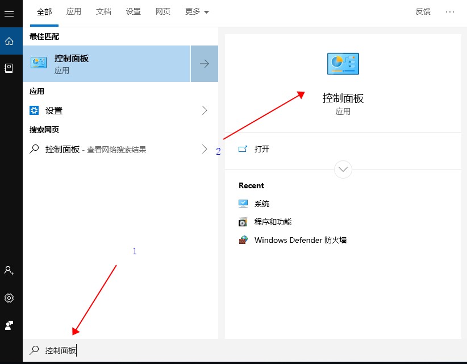This screenshot has height=364, width=467.
Task: Click the feedback person icon in sidebar
Action: (x=9, y=325)
